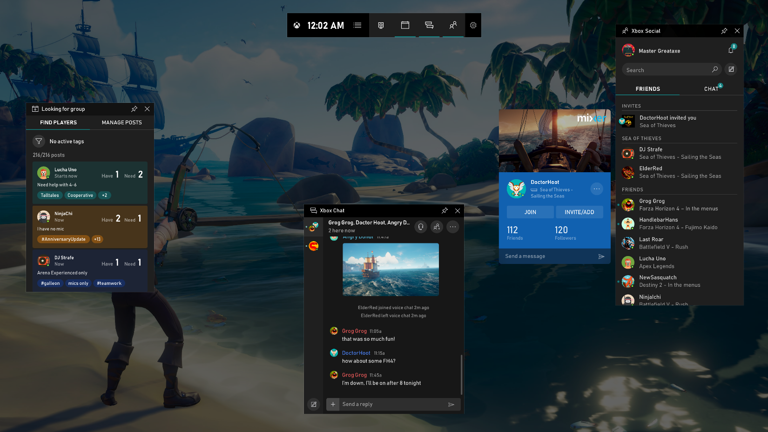The width and height of the screenshot is (768, 432).
Task: Pin the Xbox Social panel
Action: coord(724,31)
